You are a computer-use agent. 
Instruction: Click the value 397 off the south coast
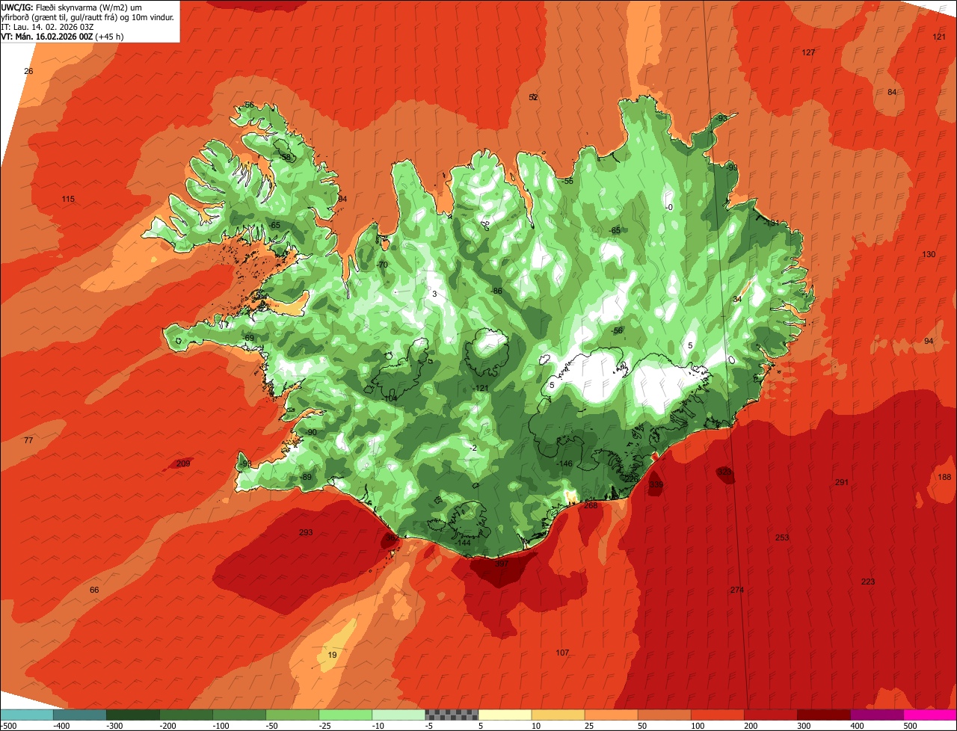pos(502,564)
